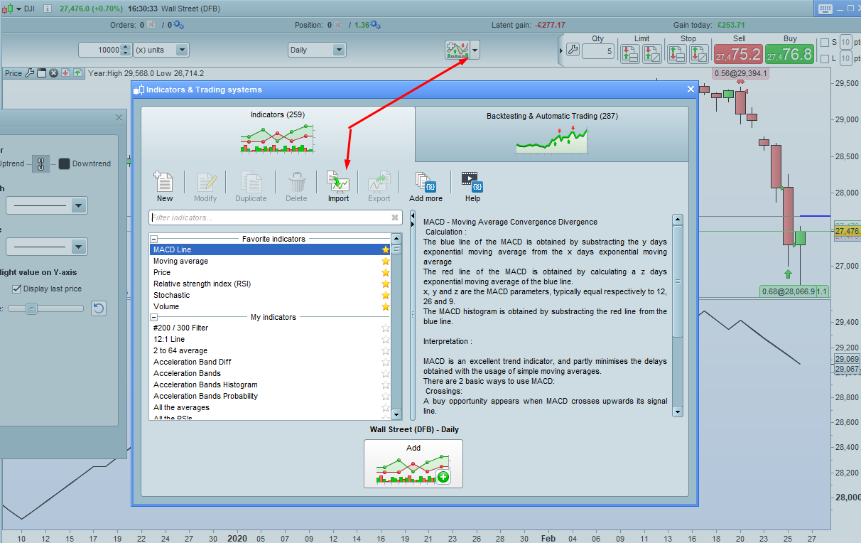Collapse the Favorite indicators group
The image size is (861, 543).
click(153, 240)
